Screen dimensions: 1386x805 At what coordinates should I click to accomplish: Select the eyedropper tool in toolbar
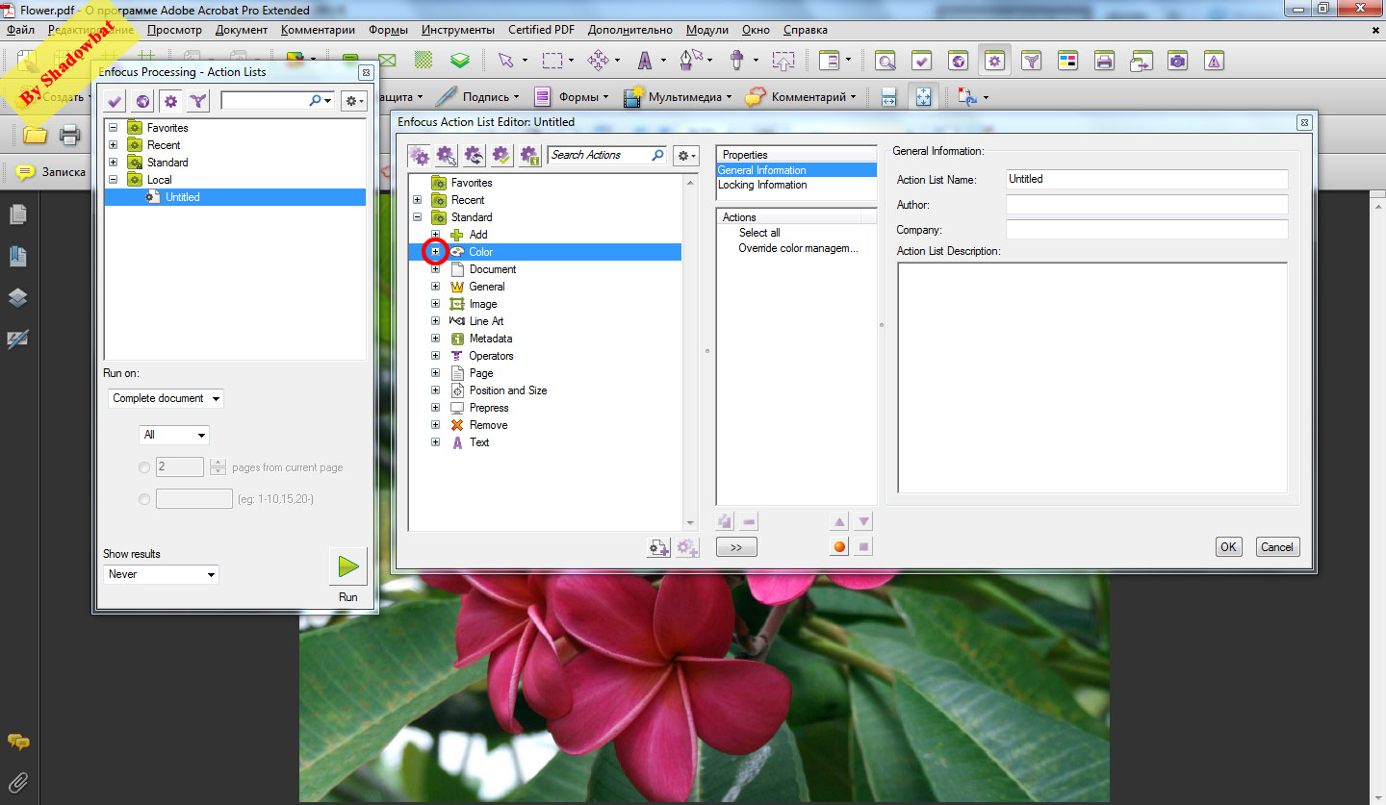737,61
